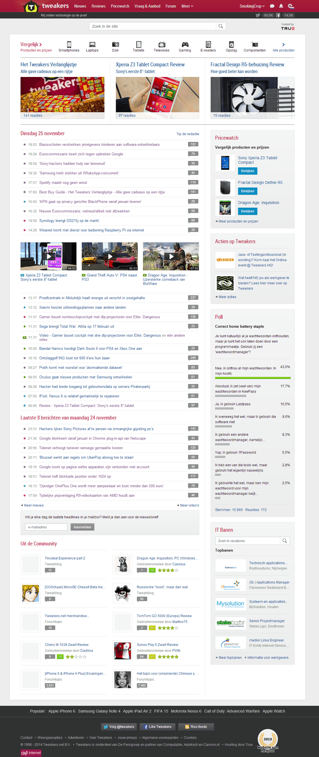
Task: Open the Tablets category icon
Action: pos(138,44)
